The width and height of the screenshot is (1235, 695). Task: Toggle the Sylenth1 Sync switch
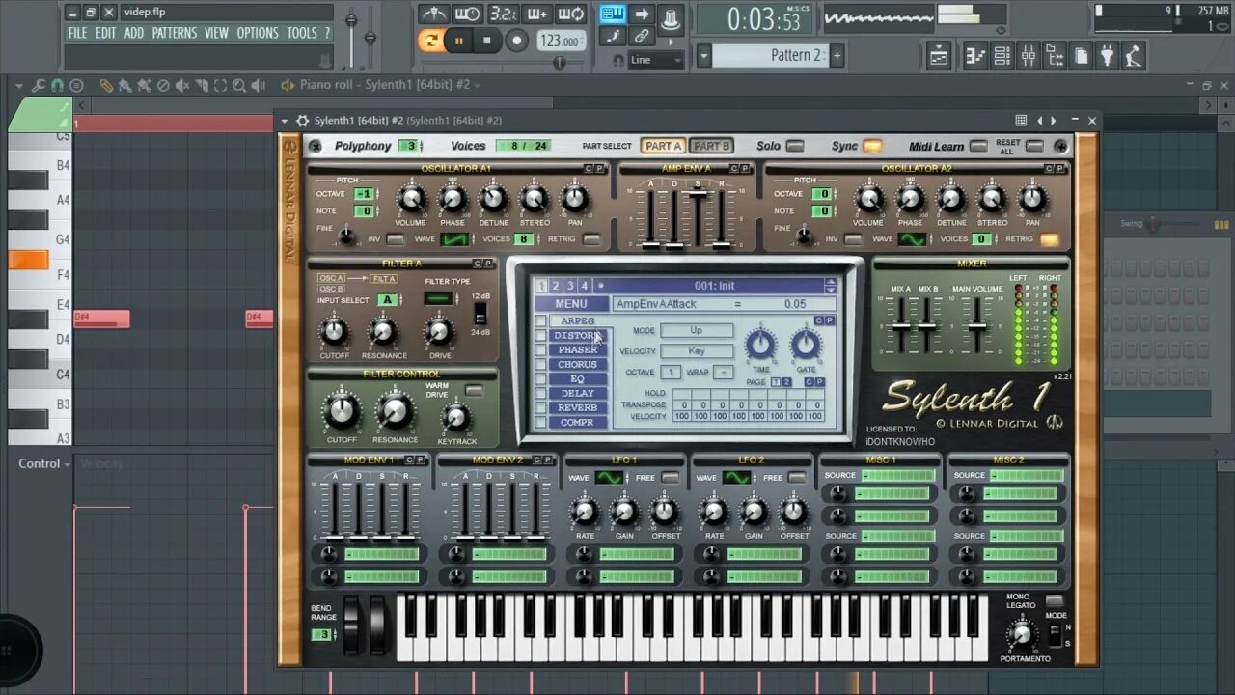pyautogui.click(x=872, y=146)
